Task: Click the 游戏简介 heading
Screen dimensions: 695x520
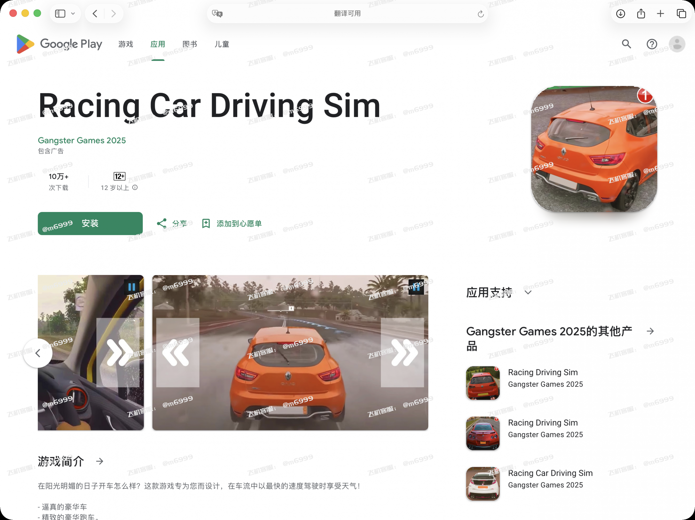Action: 61,461
